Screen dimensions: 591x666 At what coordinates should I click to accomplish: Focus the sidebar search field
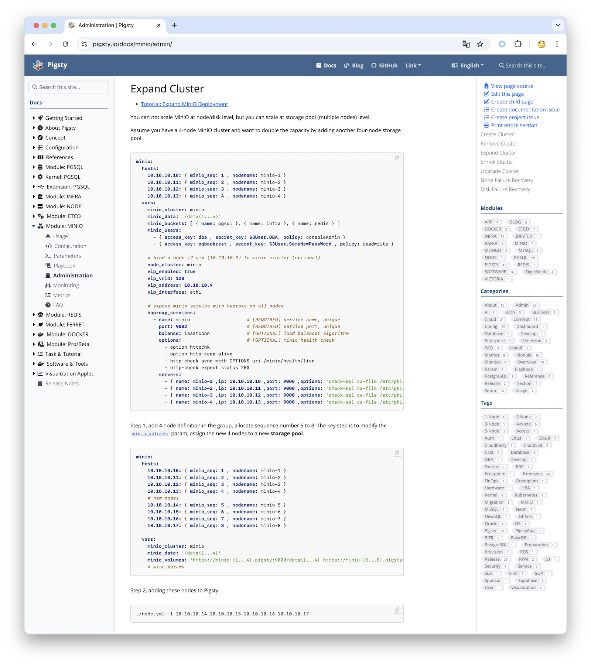tap(69, 87)
